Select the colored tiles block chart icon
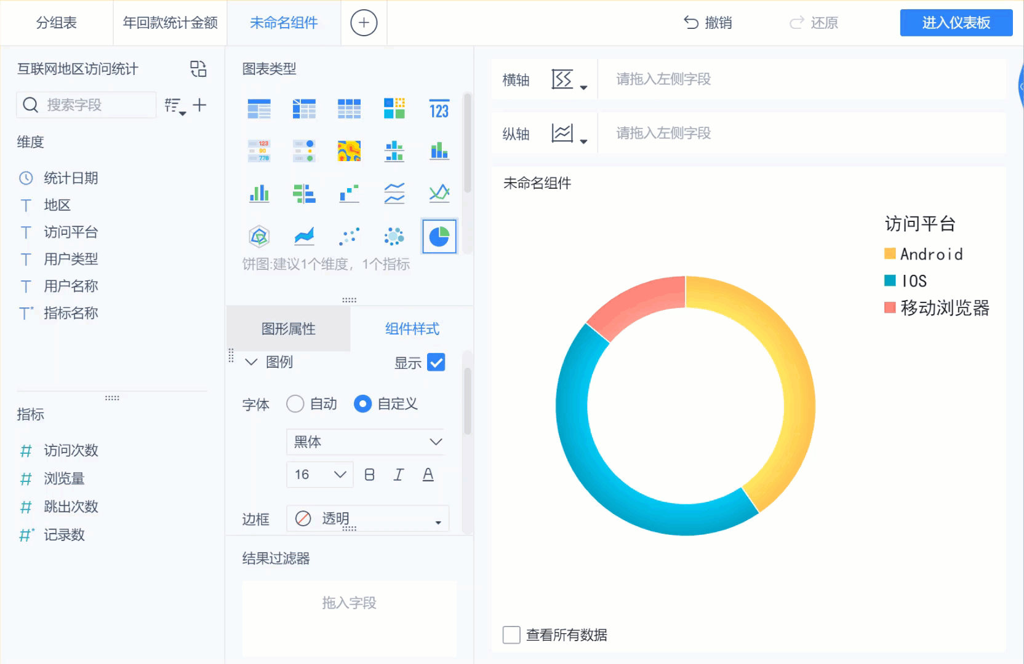Viewport: 1024px width, 664px height. tap(394, 109)
